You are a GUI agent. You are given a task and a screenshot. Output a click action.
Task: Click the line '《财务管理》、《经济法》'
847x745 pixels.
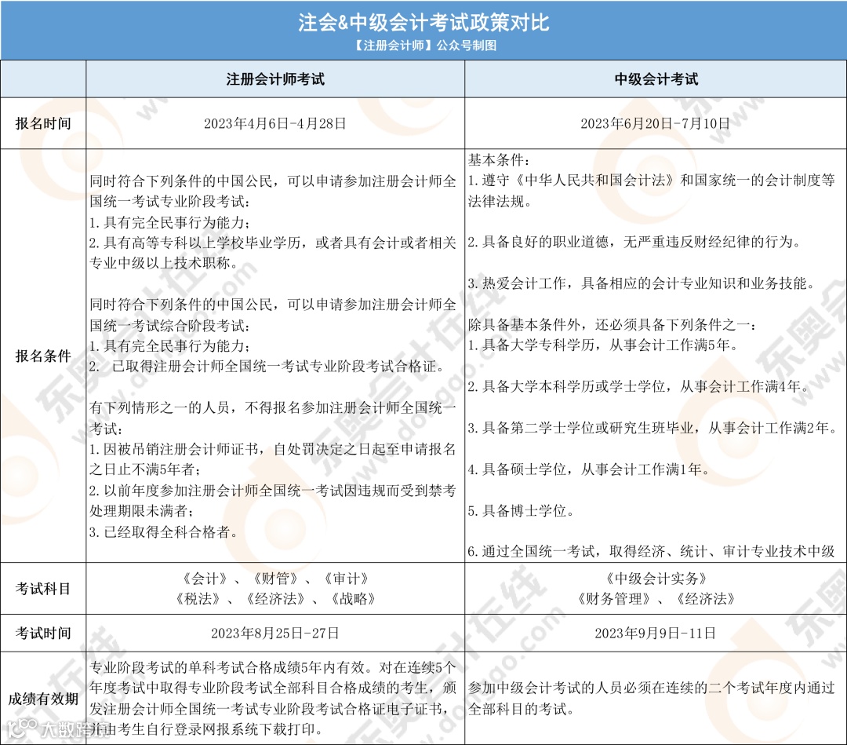656,599
